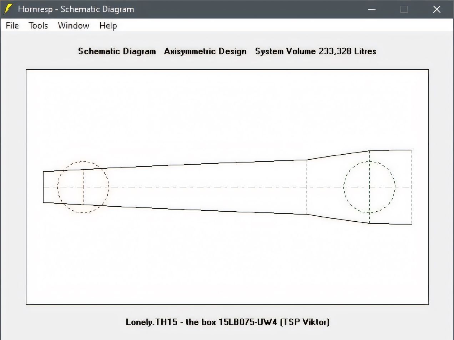
Task: Open the Help menu
Action: coord(108,26)
